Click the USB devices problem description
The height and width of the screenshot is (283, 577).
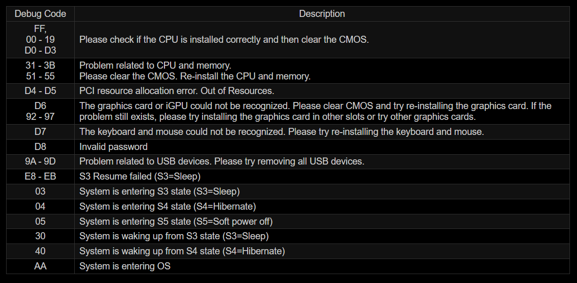tap(222, 162)
